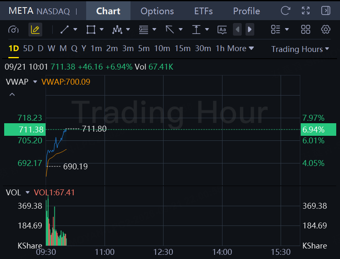
Task: Open chart settings gear
Action: tap(325, 29)
